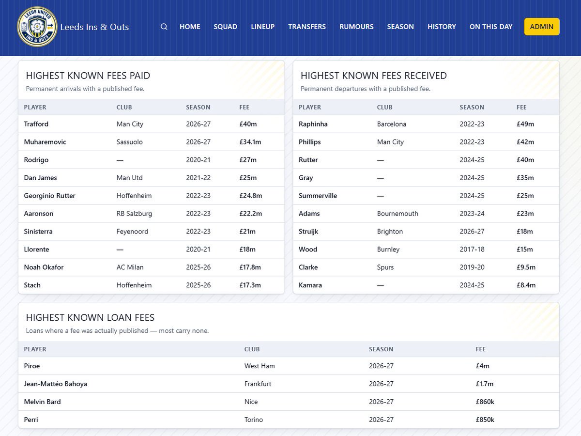Click the £49m fee value
The width and height of the screenshot is (581, 436).
[525, 124]
